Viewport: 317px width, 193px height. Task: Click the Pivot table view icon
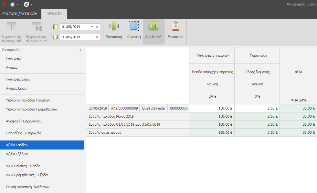36,26
